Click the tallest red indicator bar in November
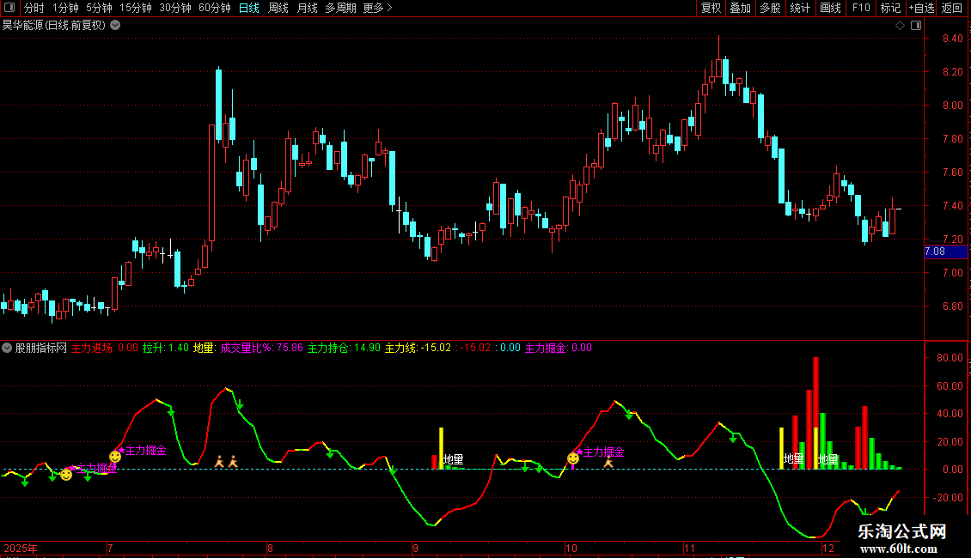The width and height of the screenshot is (971, 558). point(816,413)
